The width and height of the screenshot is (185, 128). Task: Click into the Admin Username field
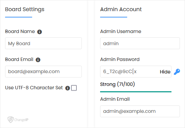click(x=140, y=43)
